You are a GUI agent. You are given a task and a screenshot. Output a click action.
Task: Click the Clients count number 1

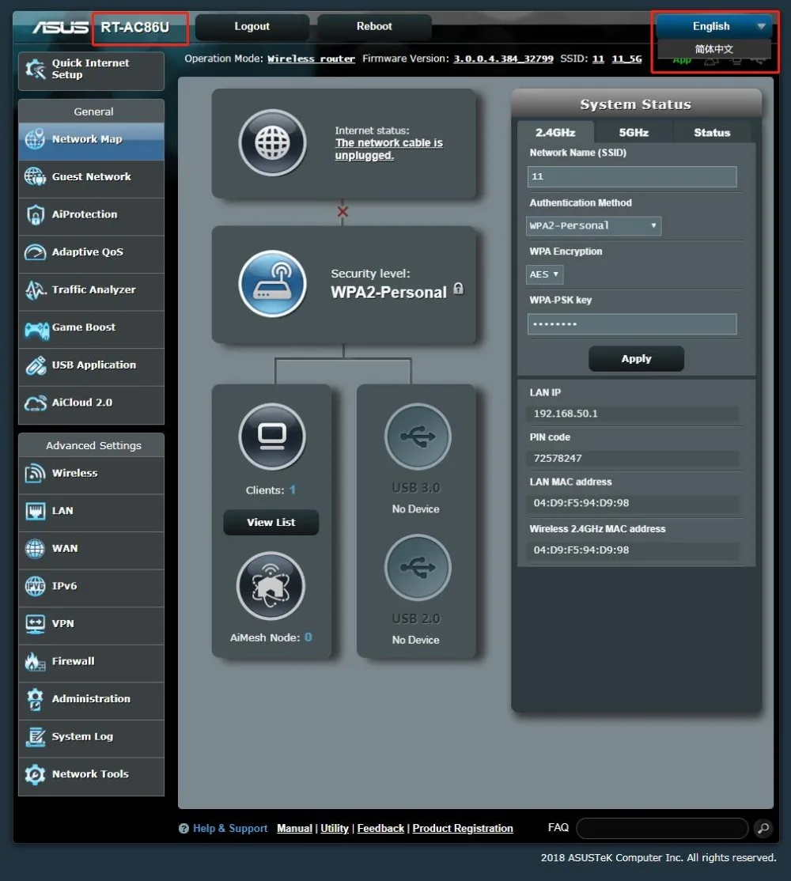(x=292, y=490)
